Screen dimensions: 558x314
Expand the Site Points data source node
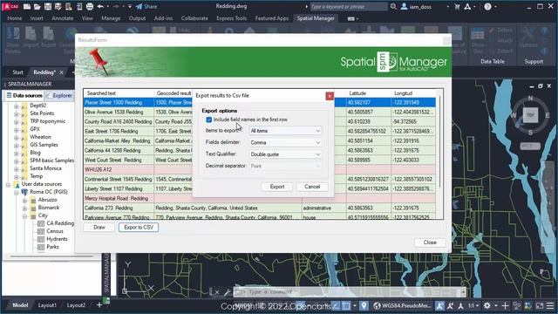point(16,114)
